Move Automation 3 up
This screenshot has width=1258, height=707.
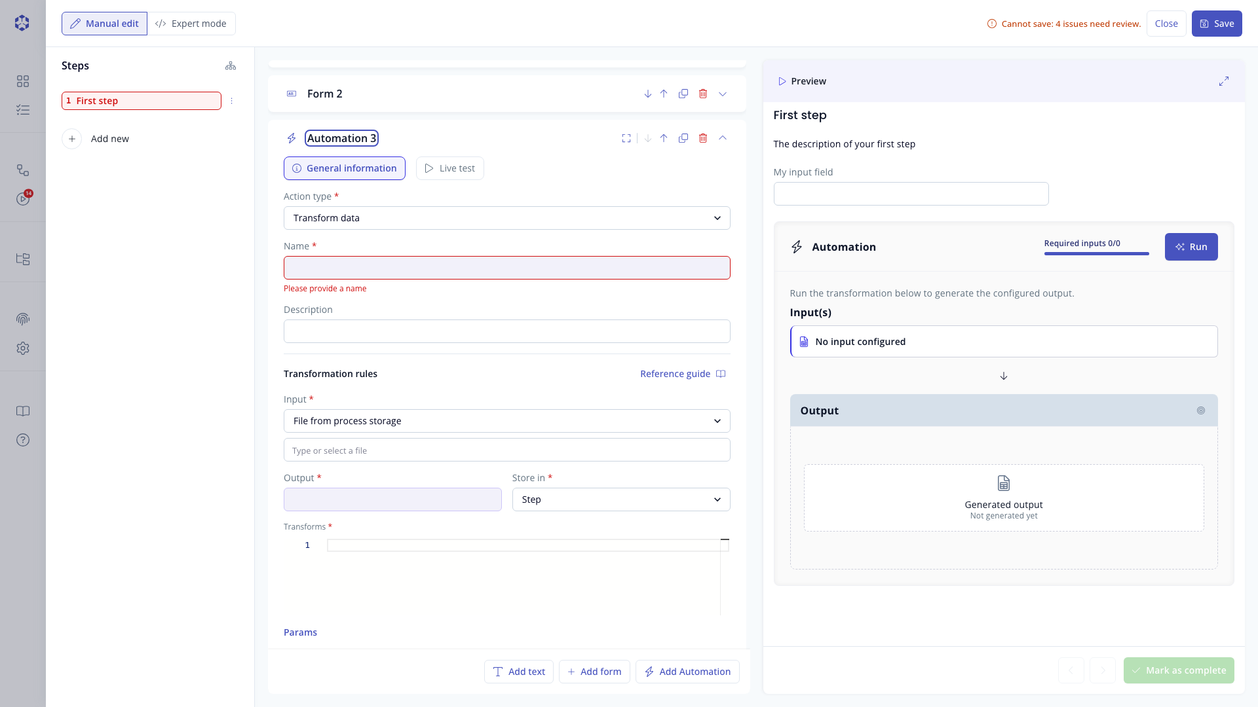[664, 138]
